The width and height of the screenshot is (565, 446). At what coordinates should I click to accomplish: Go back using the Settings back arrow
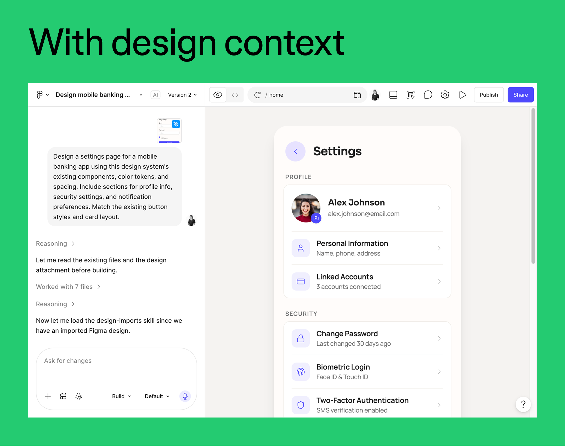[295, 151]
